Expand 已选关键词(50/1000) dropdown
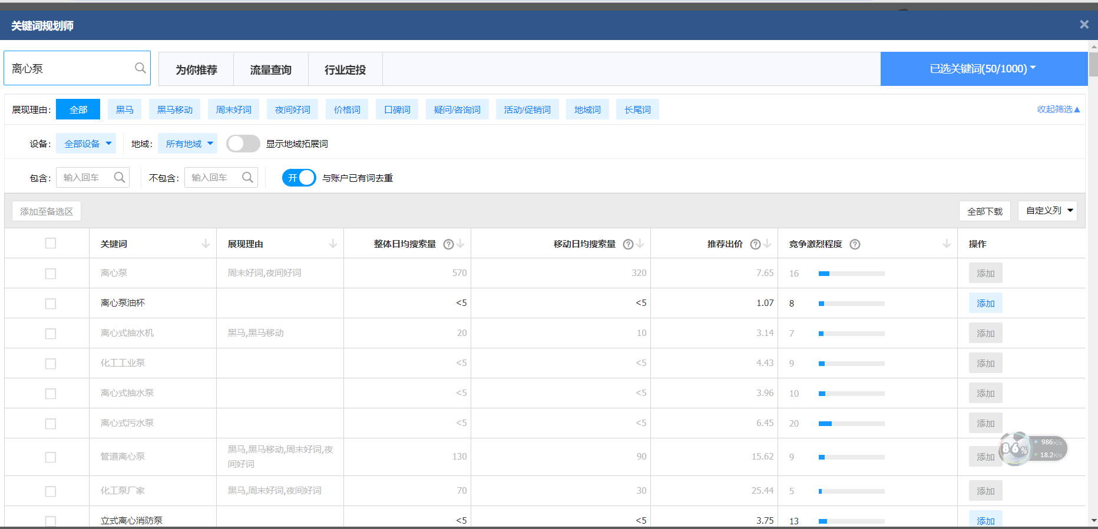 (984, 69)
